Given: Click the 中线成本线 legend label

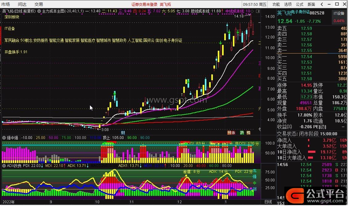Looking at the screenshot, I should (x=235, y=11).
